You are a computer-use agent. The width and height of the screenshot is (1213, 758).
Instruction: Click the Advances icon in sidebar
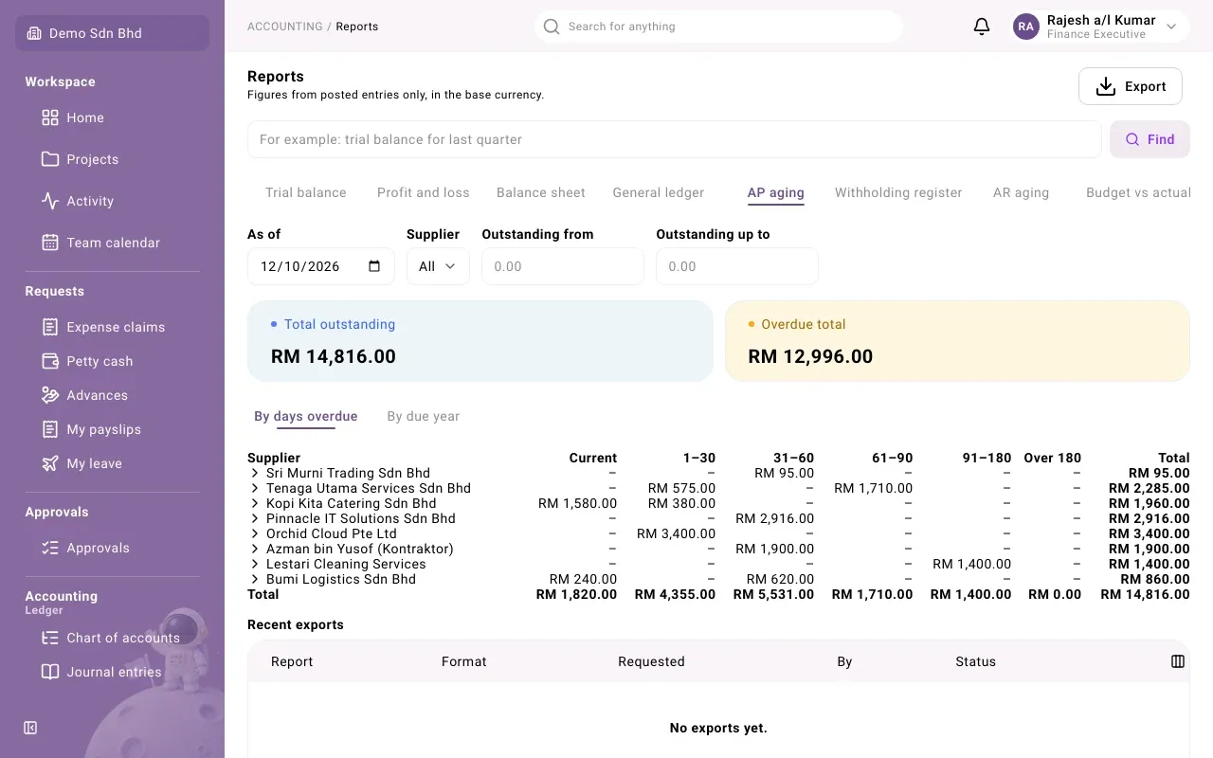(50, 395)
